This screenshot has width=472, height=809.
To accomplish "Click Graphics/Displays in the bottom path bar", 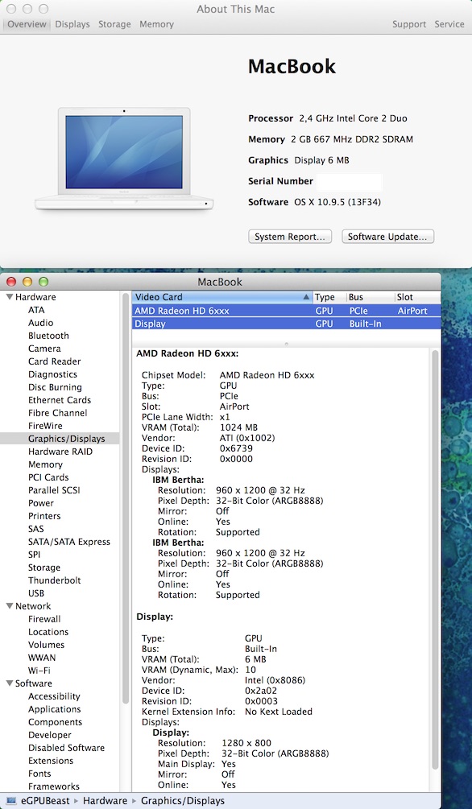I will click(183, 801).
